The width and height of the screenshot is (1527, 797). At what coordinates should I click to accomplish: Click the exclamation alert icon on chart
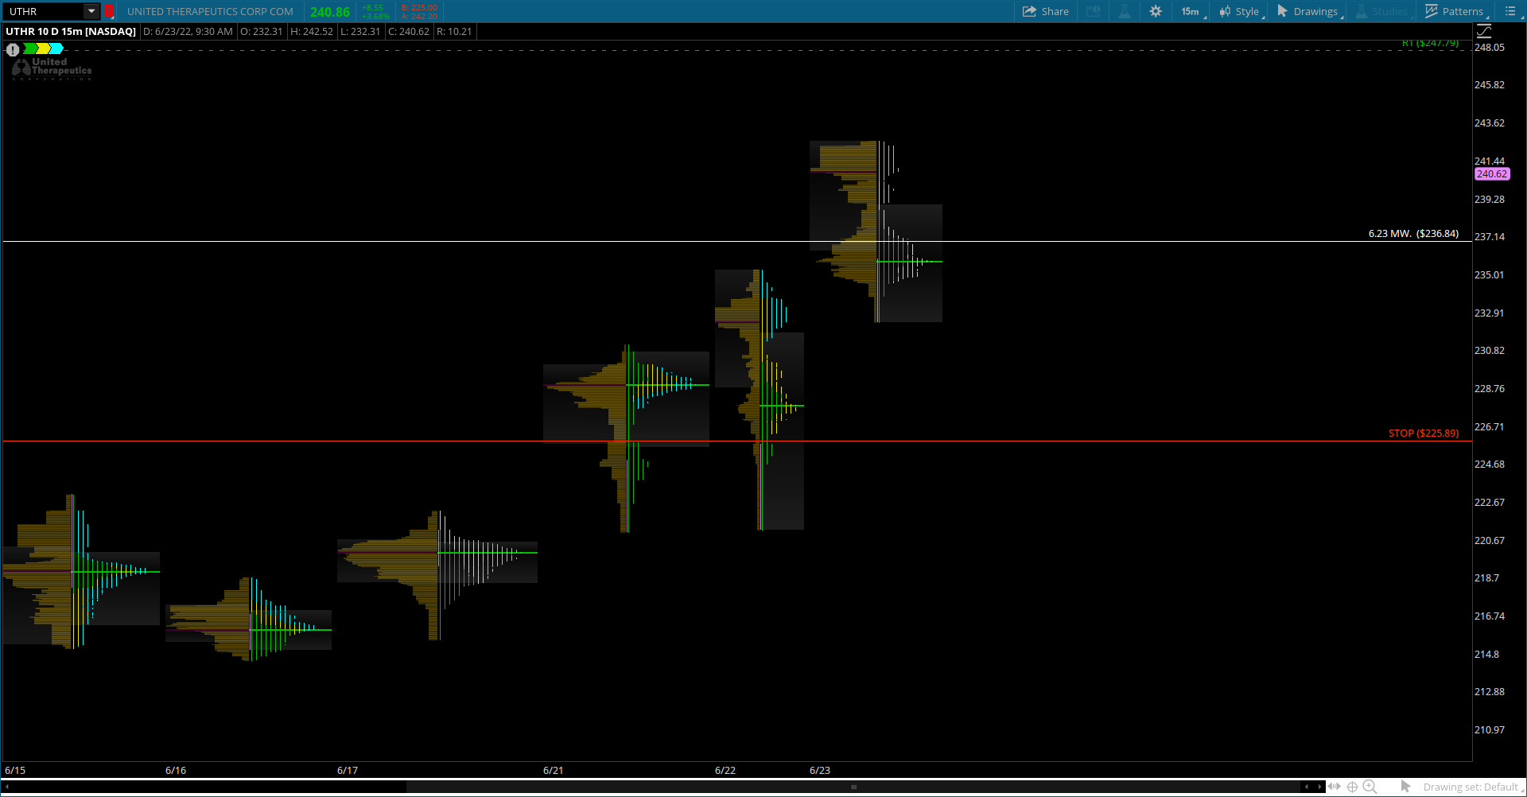point(13,49)
